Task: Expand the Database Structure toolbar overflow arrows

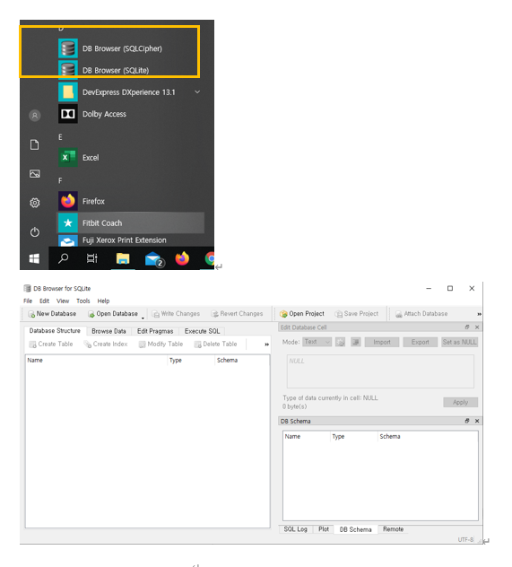Action: coord(266,345)
